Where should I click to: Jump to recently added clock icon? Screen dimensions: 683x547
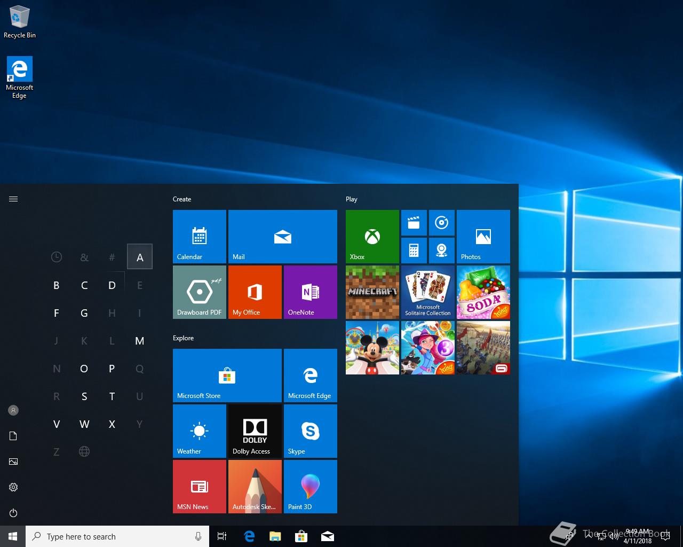(57, 257)
